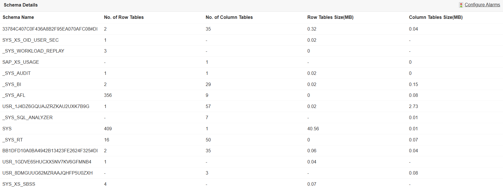Select the SYS_XS_OID_USER_SEC schema row
The height and width of the screenshot is (188, 503).
[31, 40]
